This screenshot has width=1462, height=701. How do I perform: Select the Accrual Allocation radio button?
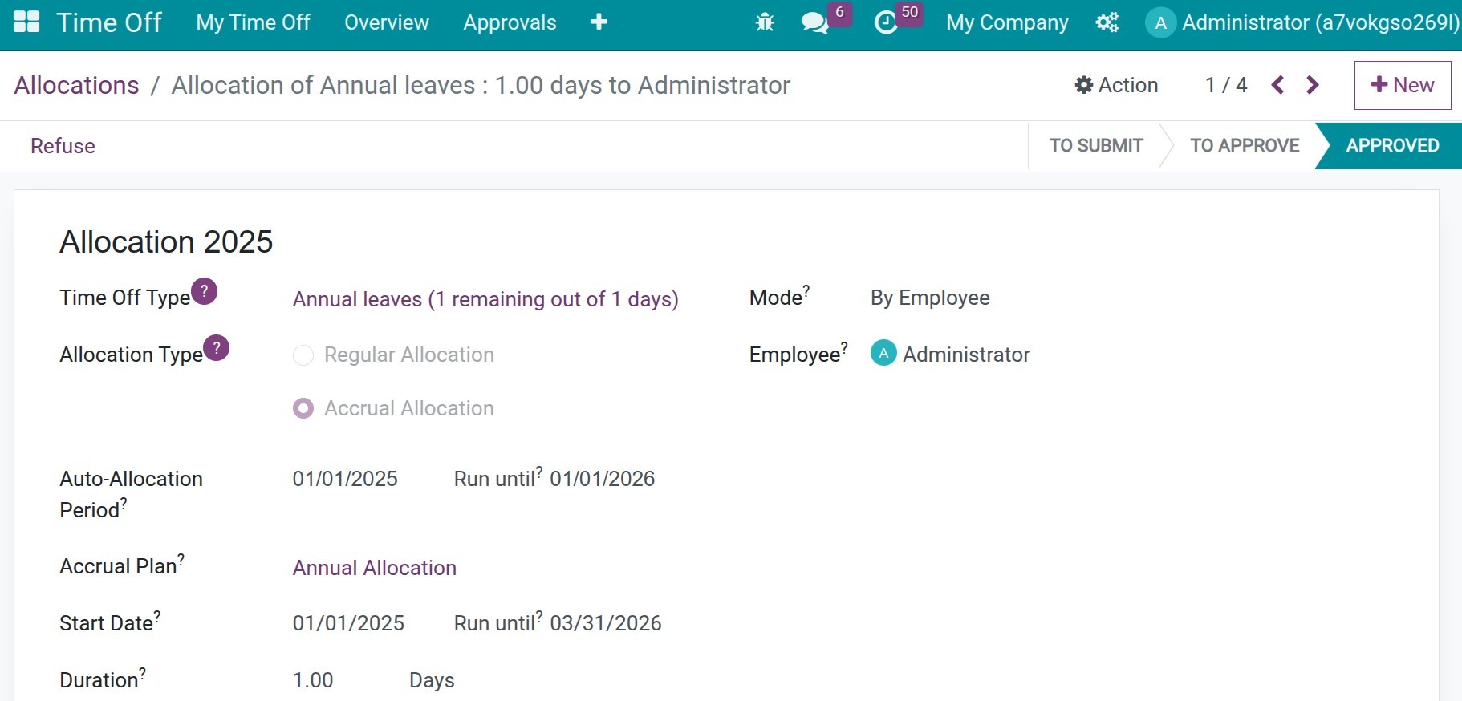(303, 409)
